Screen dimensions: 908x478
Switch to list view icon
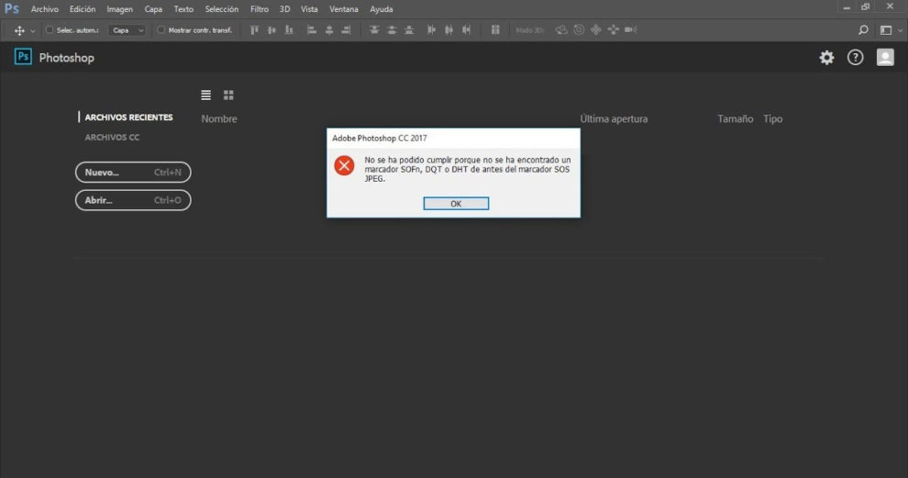(x=205, y=95)
